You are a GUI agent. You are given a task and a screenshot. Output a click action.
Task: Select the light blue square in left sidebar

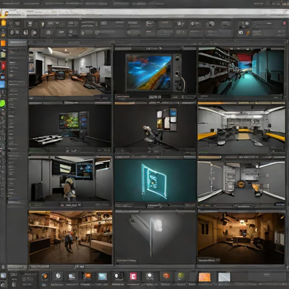pos(2,85)
